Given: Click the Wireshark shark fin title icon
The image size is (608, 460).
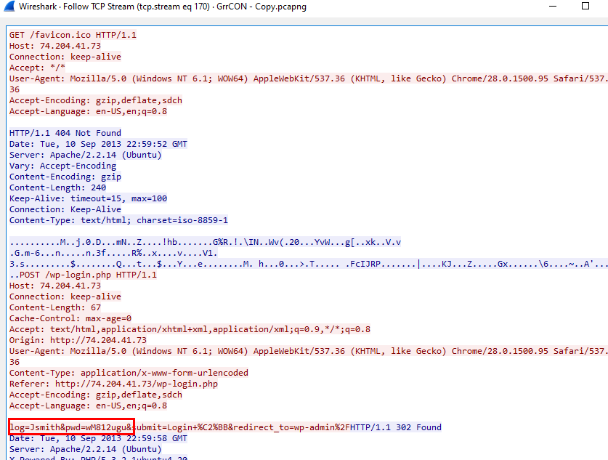Looking at the screenshot, I should pos(9,7).
